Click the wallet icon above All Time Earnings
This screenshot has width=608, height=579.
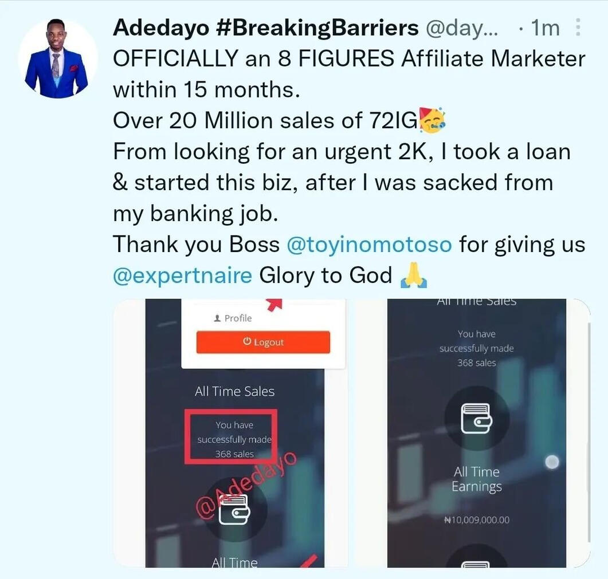[x=477, y=419]
